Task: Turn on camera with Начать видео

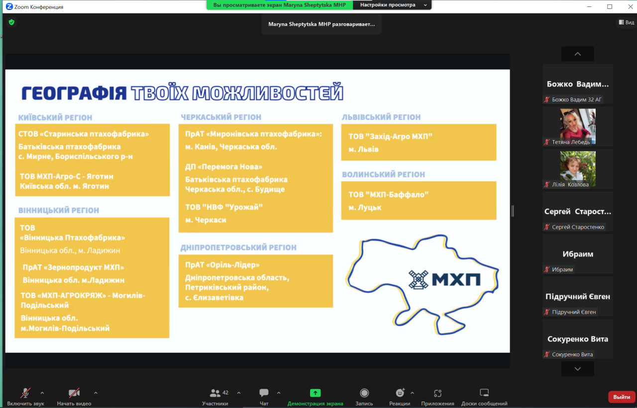Action: point(74,397)
